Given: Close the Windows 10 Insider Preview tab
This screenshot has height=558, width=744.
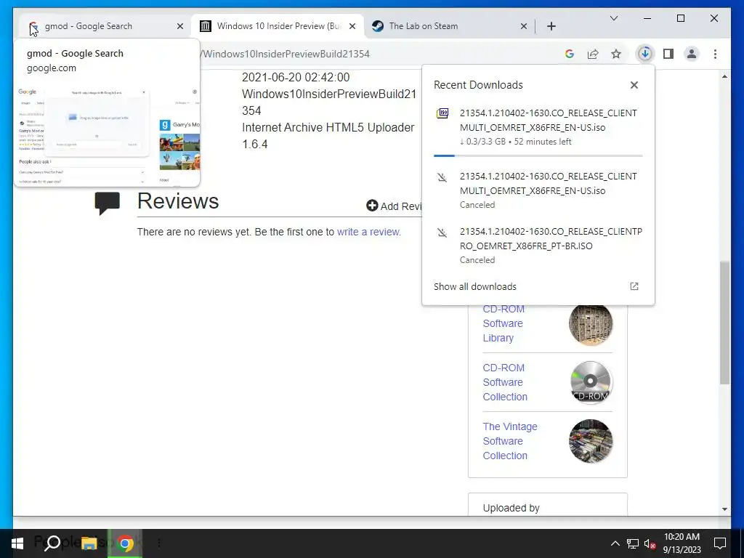Looking at the screenshot, I should pyautogui.click(x=352, y=26).
